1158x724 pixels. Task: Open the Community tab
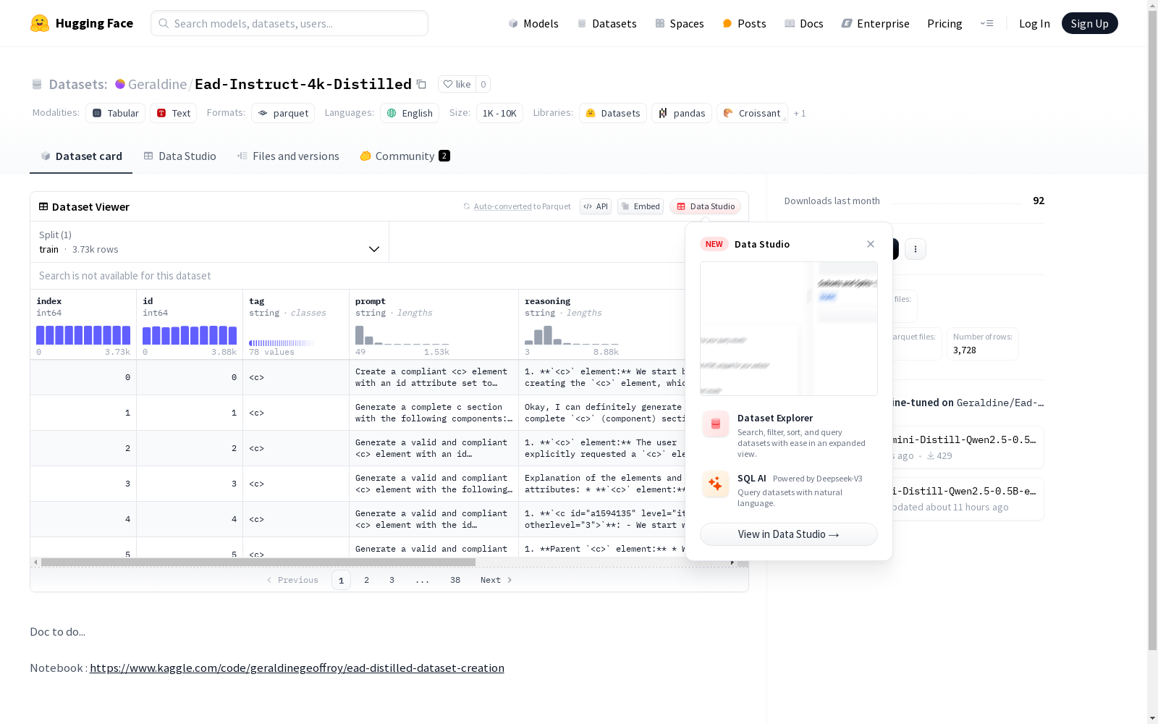[405, 156]
